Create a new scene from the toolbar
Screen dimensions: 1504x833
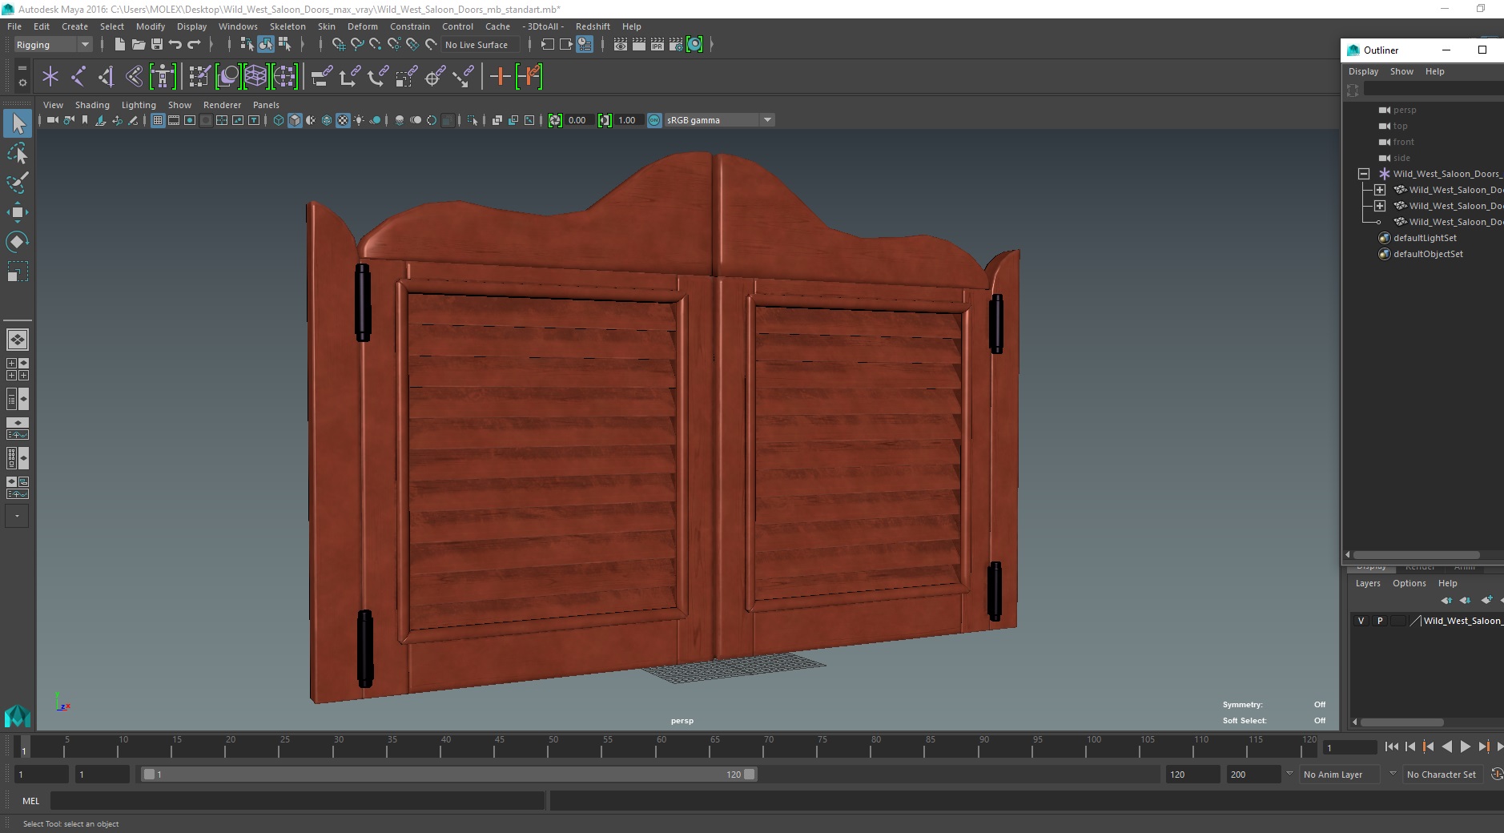point(119,45)
